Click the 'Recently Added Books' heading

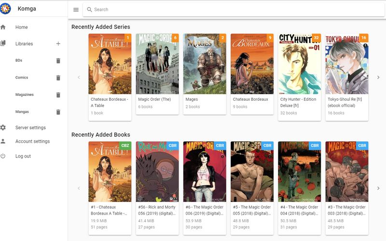[101, 134]
